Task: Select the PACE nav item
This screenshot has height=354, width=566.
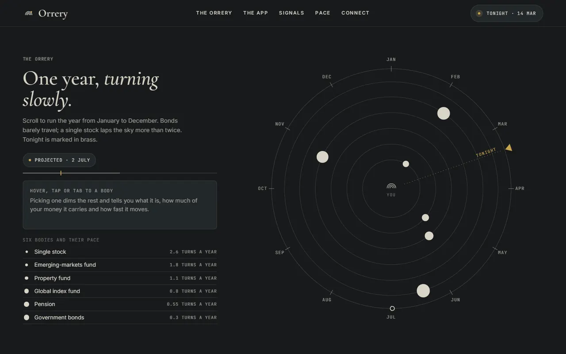Action: pos(323,13)
